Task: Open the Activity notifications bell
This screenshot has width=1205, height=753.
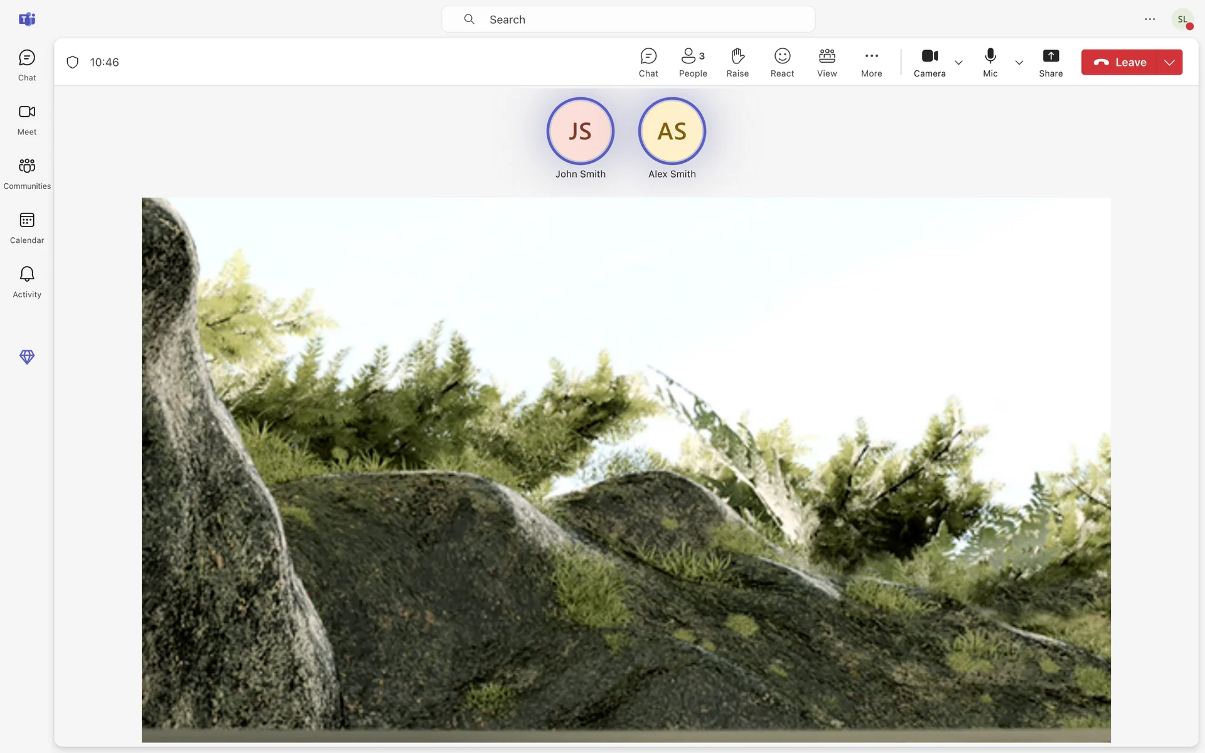Action: tap(27, 282)
